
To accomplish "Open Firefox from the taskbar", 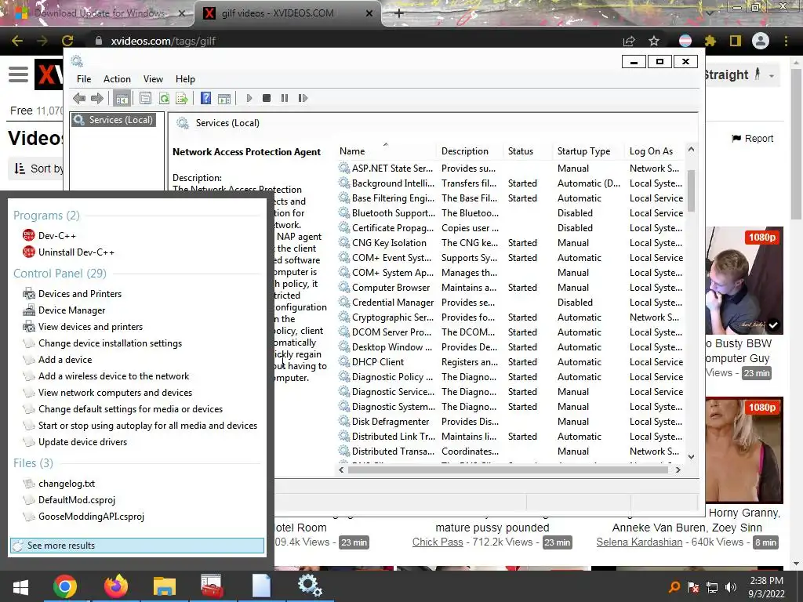I will [116, 586].
